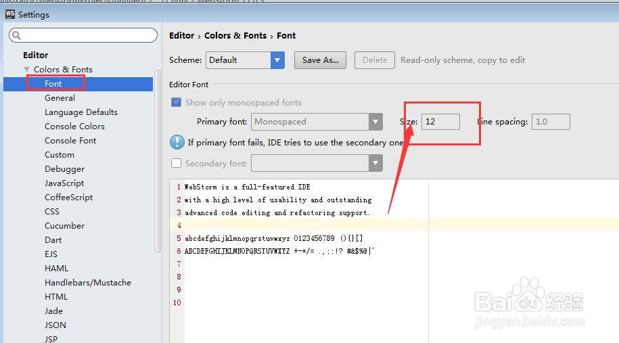
Task: Click the Editor heading in settings tree
Action: click(36, 55)
